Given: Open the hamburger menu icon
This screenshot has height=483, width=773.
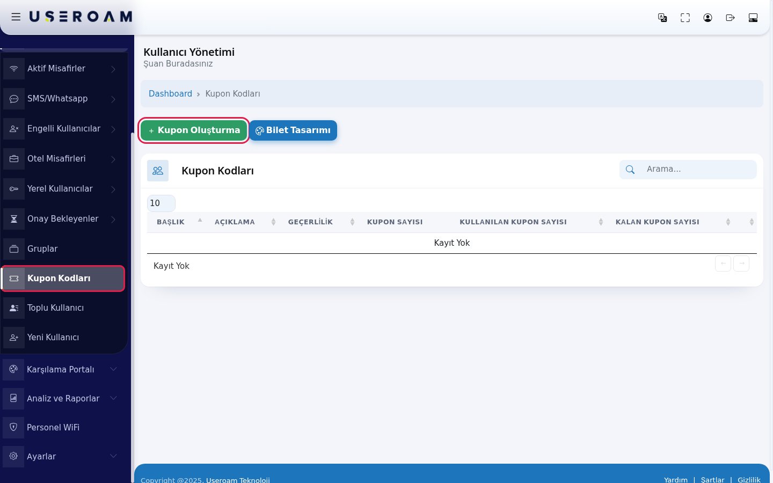Looking at the screenshot, I should click(x=16, y=17).
